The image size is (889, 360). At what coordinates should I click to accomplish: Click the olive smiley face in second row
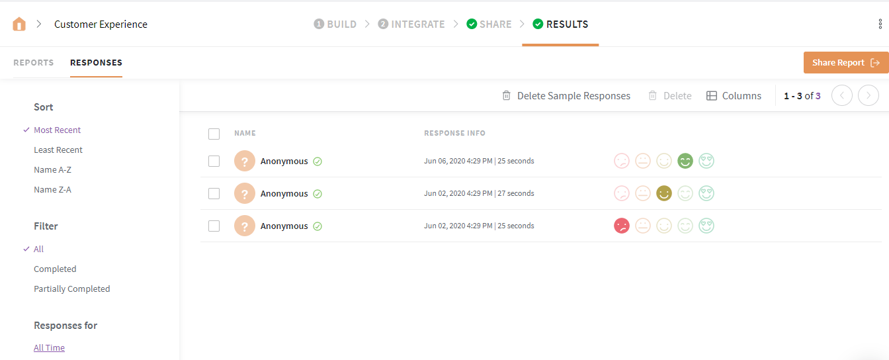pos(663,193)
